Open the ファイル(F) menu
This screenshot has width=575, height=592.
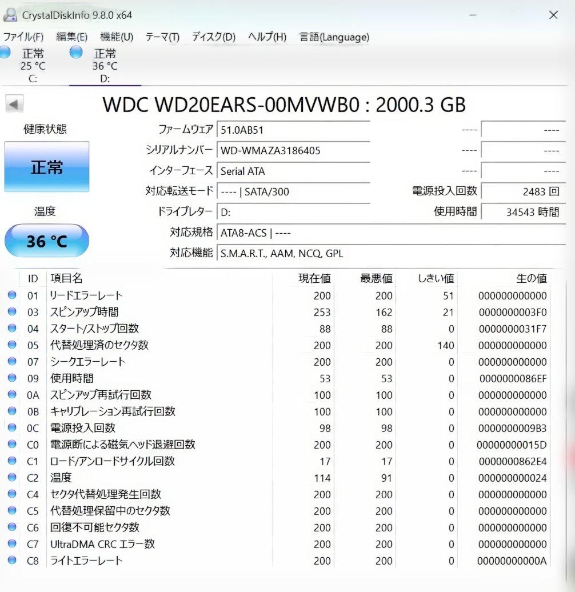pyautogui.click(x=23, y=37)
